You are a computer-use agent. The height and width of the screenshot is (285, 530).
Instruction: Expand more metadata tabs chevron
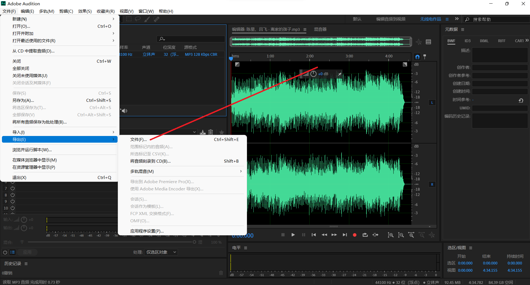[527, 41]
